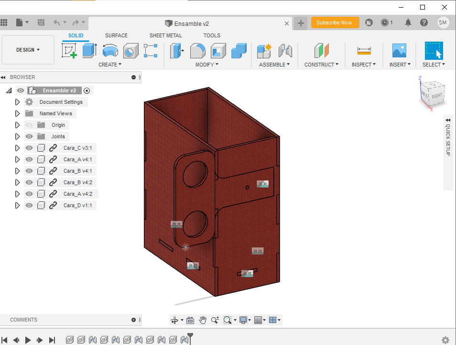The width and height of the screenshot is (456, 345).
Task: Expand the Cara_C v3:1 tree node
Action: point(18,148)
